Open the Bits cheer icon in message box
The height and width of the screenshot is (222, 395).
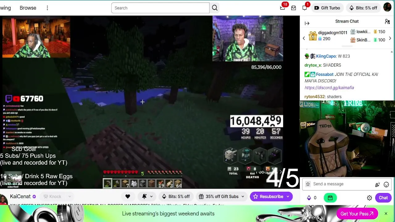pos(377,185)
